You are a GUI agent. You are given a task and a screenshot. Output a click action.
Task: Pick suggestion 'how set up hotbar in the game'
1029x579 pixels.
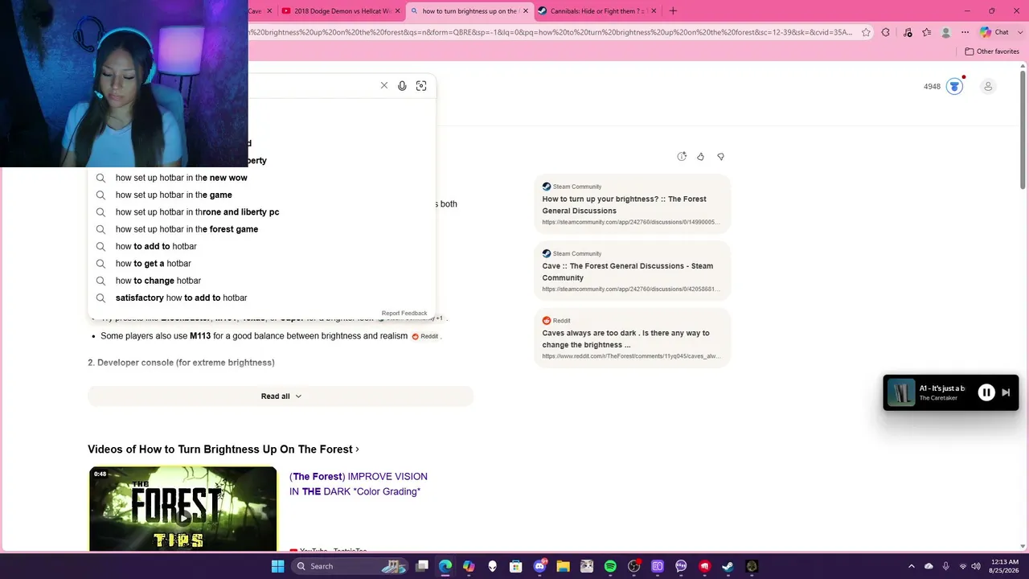click(x=262, y=195)
